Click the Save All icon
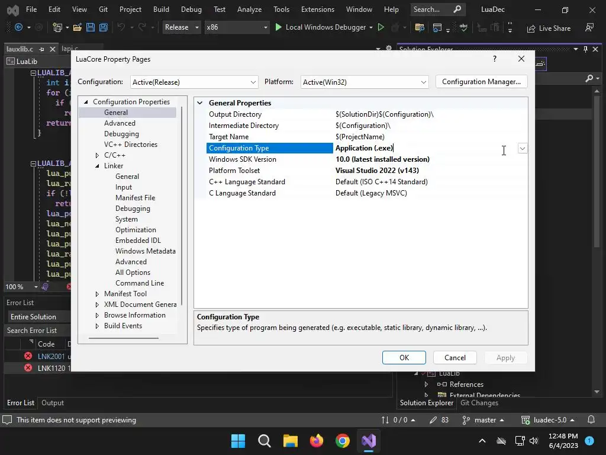Image resolution: width=606 pixels, height=455 pixels. [104, 27]
